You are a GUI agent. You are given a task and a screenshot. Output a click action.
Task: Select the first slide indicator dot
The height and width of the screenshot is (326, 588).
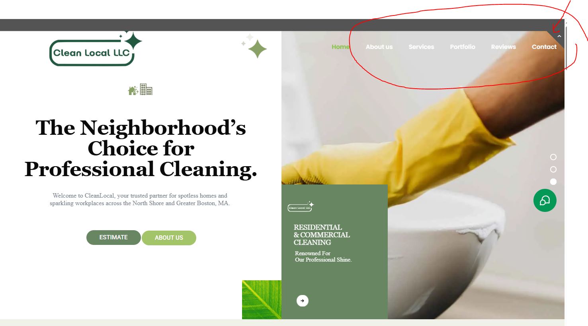coord(553,157)
